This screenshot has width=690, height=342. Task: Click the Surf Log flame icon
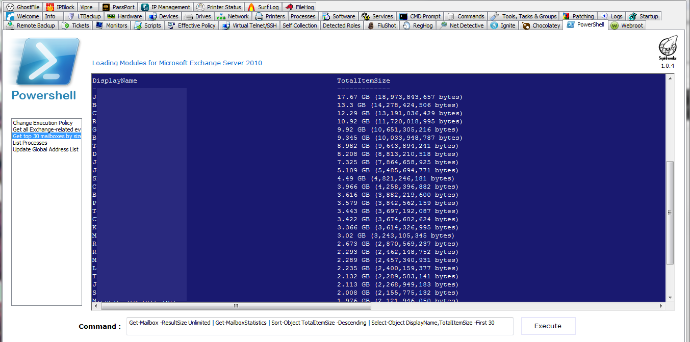pos(251,7)
